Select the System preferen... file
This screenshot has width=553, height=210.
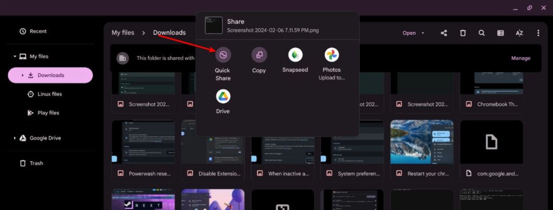(352, 151)
